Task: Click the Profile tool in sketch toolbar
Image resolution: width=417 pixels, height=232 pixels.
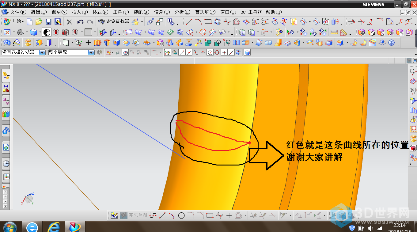Action: coord(153,215)
